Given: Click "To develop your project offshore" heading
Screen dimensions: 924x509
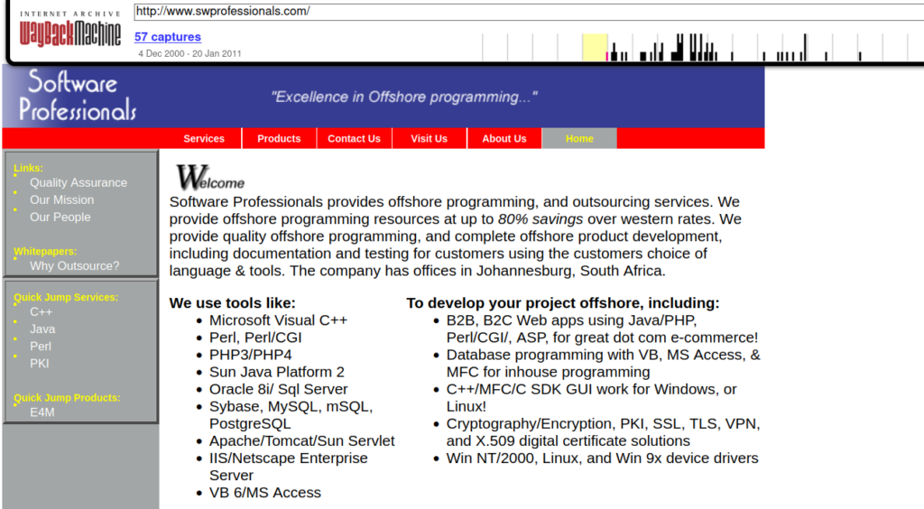Looking at the screenshot, I should [563, 303].
